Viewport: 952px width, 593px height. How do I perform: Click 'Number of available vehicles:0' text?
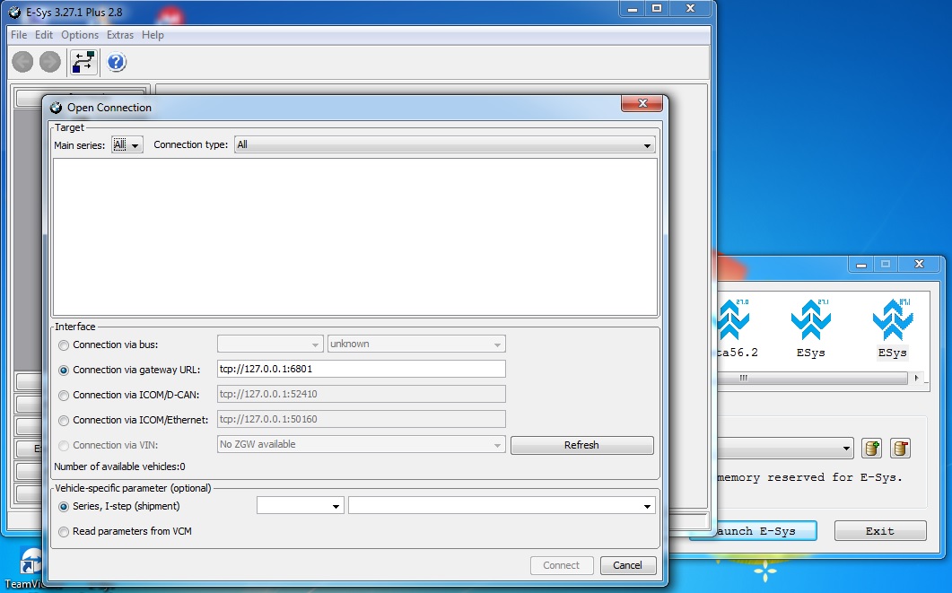(119, 467)
